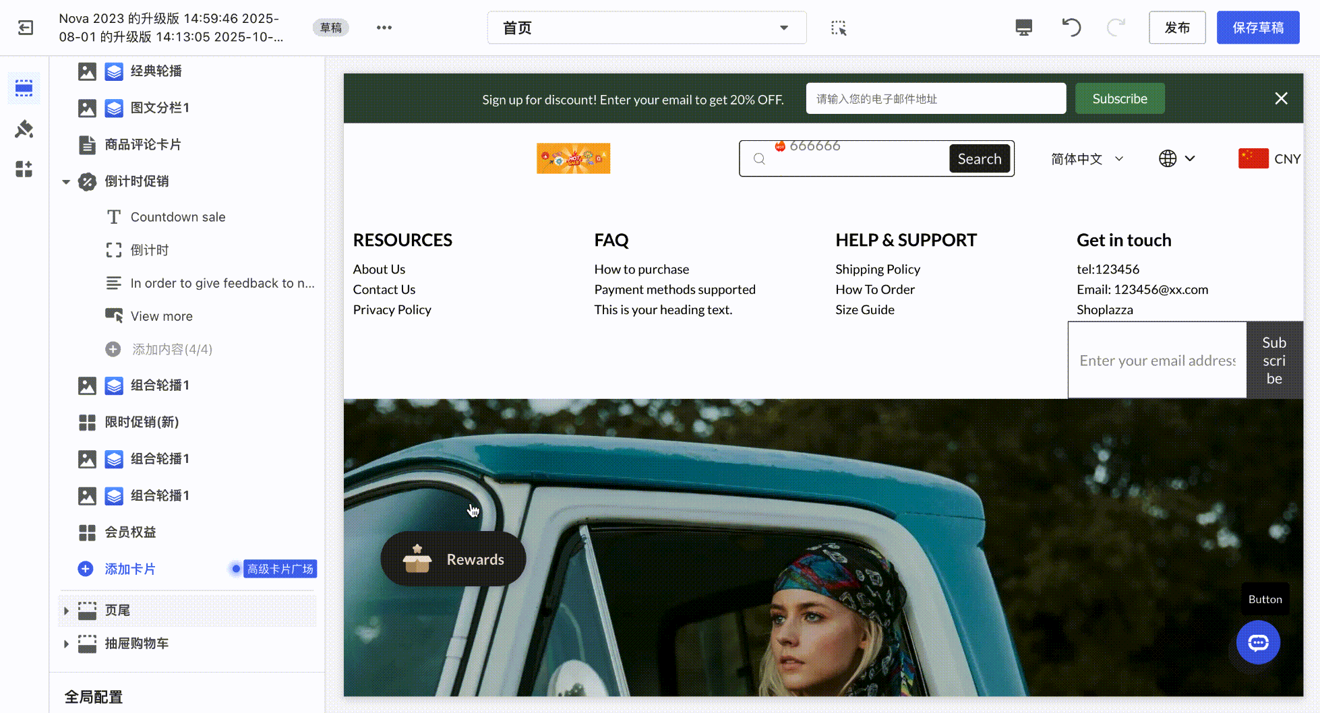Image resolution: width=1320 pixels, height=713 pixels.
Task: Close the discount signup banner
Action: point(1281,99)
